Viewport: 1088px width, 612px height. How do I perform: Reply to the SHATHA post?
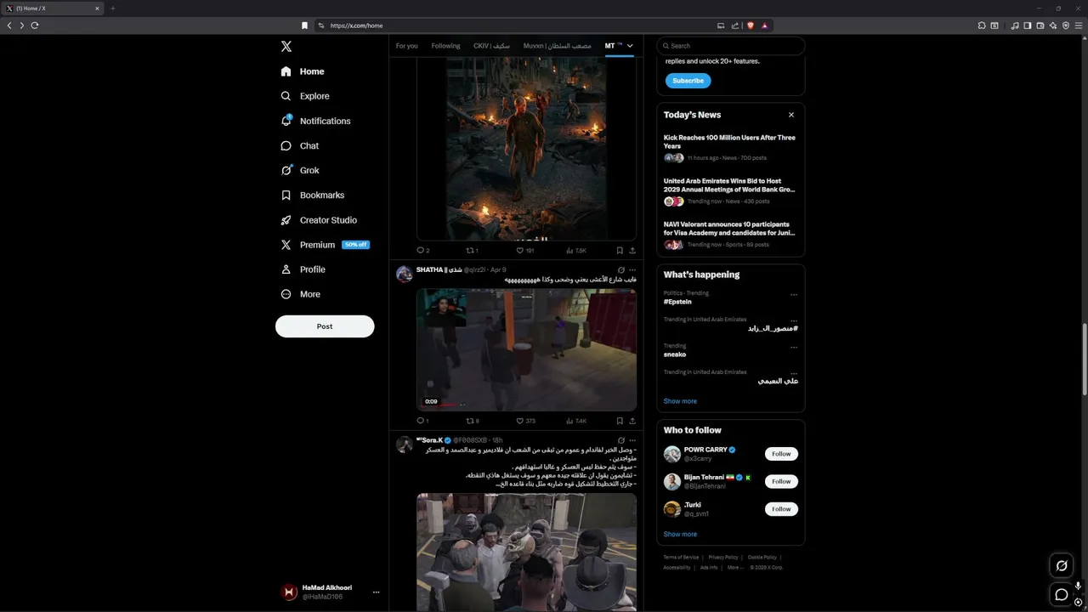(x=422, y=421)
